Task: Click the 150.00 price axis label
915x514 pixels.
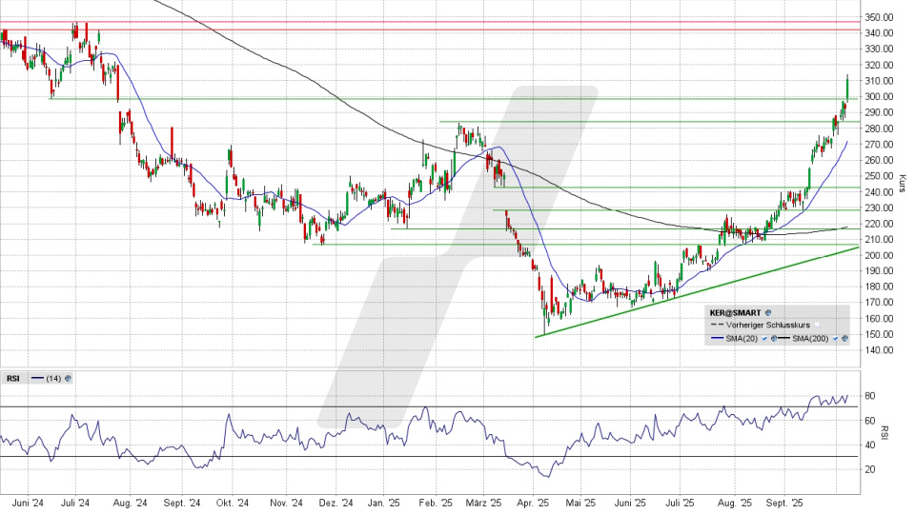Action: tap(879, 334)
